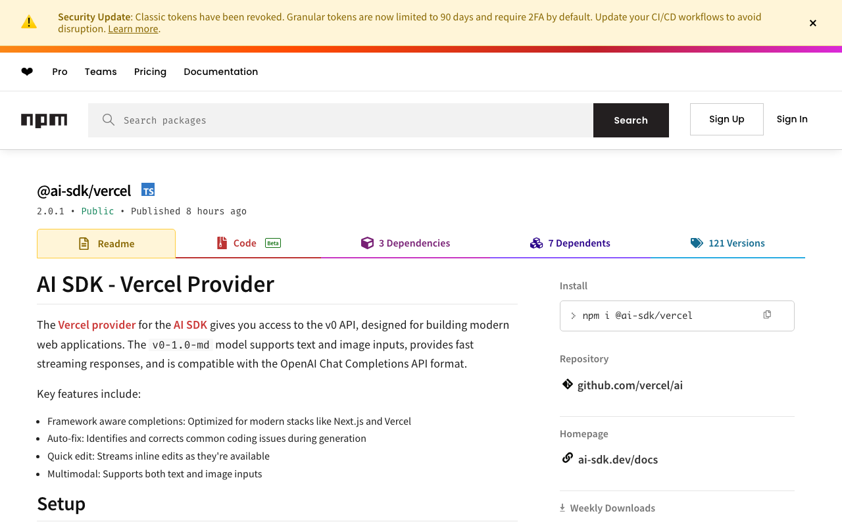
Task: Open the Readme tab
Action: [107, 243]
